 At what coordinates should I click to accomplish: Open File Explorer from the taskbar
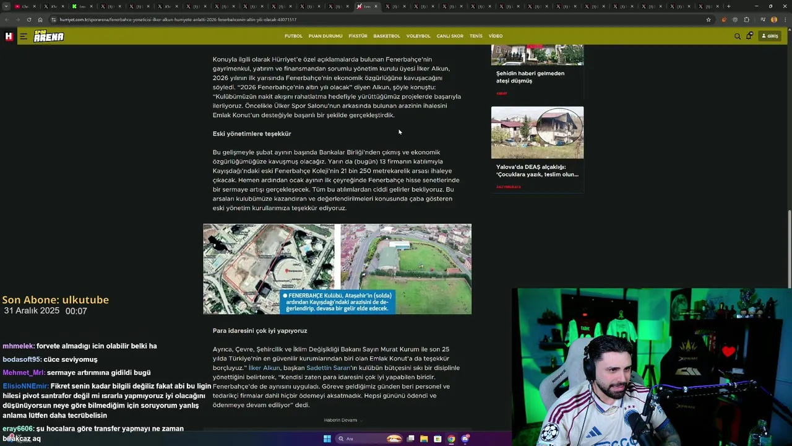[x=424, y=439]
